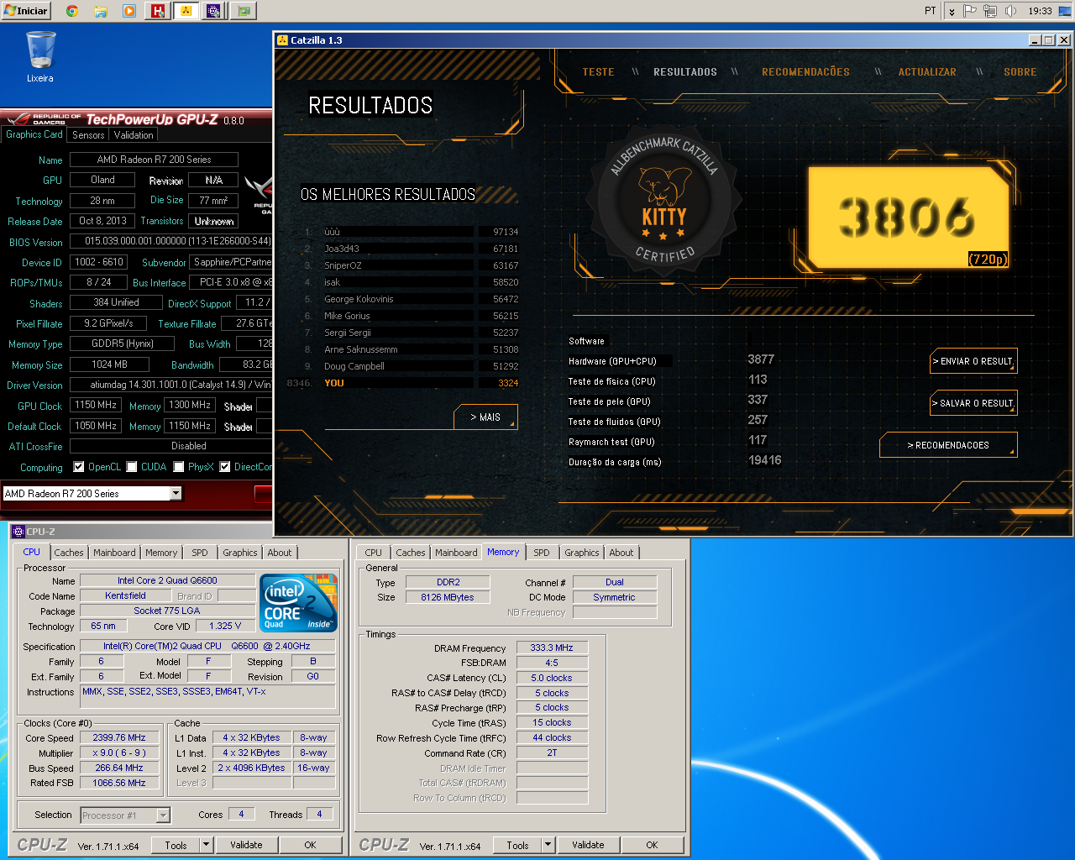Click the 3806 score panel
Image resolution: width=1075 pixels, height=860 pixels.
click(x=908, y=217)
